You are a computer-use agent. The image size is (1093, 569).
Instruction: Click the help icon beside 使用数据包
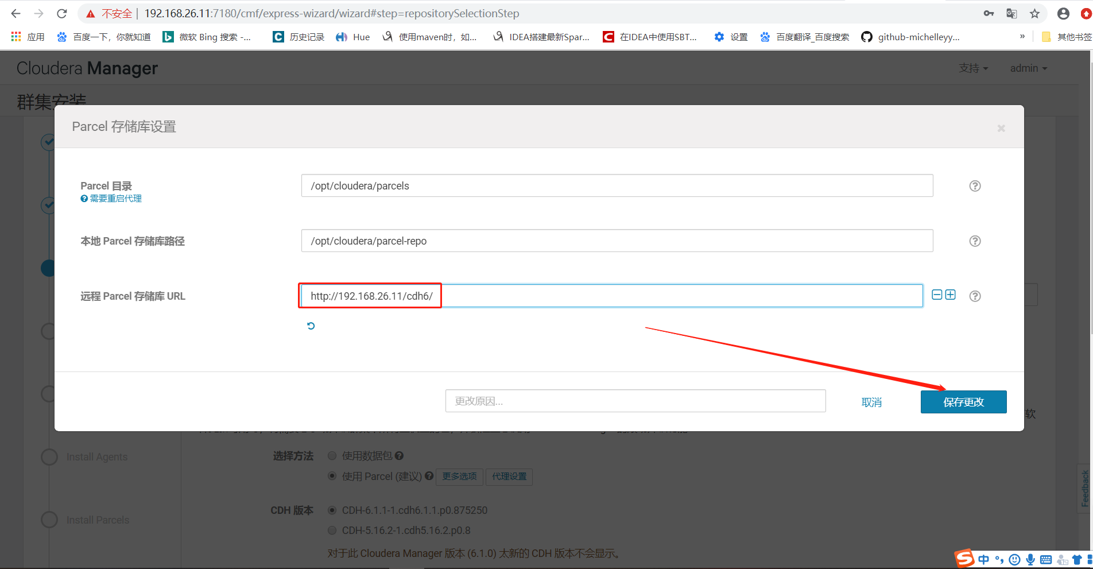tap(400, 455)
